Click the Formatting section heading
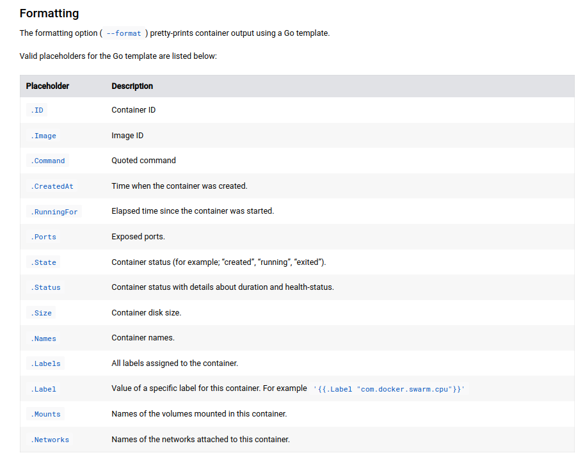This screenshot has width=585, height=462. pyautogui.click(x=49, y=13)
